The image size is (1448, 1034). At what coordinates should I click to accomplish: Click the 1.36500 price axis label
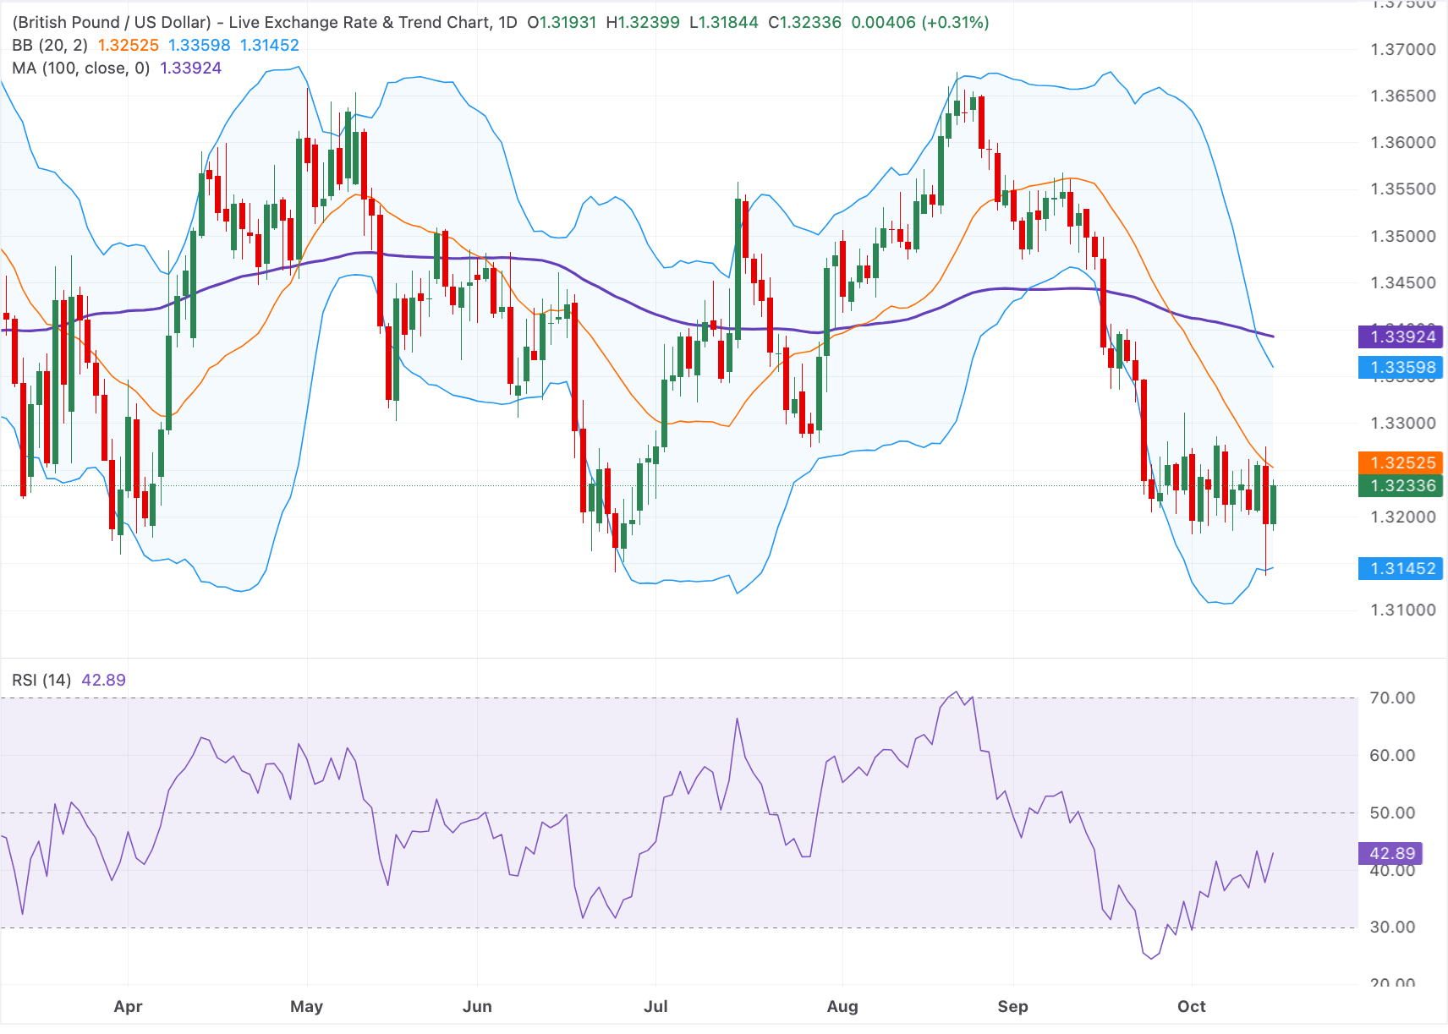point(1403,96)
